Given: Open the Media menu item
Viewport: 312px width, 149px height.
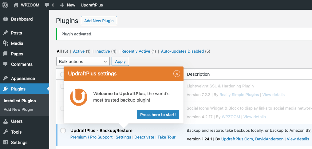Looking at the screenshot, I should click(x=17, y=43).
